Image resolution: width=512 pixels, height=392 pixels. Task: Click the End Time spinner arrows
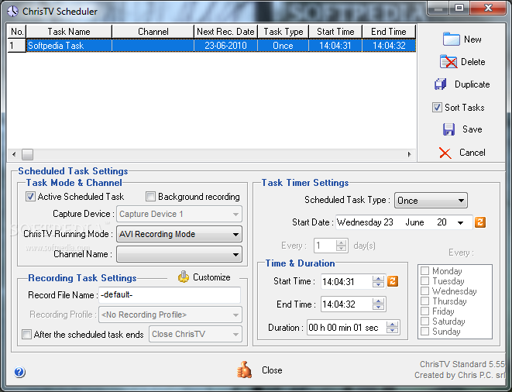point(378,304)
